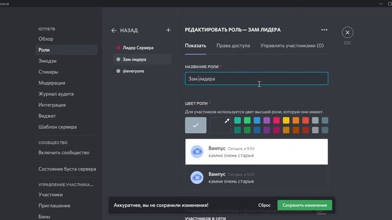Click the dark-theme Вампус message preview
392x220 pixels.
click(257, 178)
